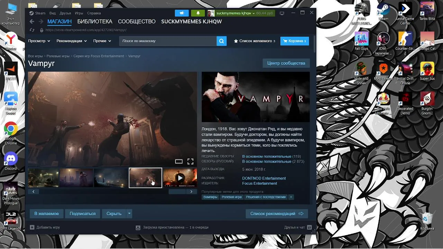Select the Super Sus desktop shortcut
The image size is (443, 249).
(x=427, y=71)
